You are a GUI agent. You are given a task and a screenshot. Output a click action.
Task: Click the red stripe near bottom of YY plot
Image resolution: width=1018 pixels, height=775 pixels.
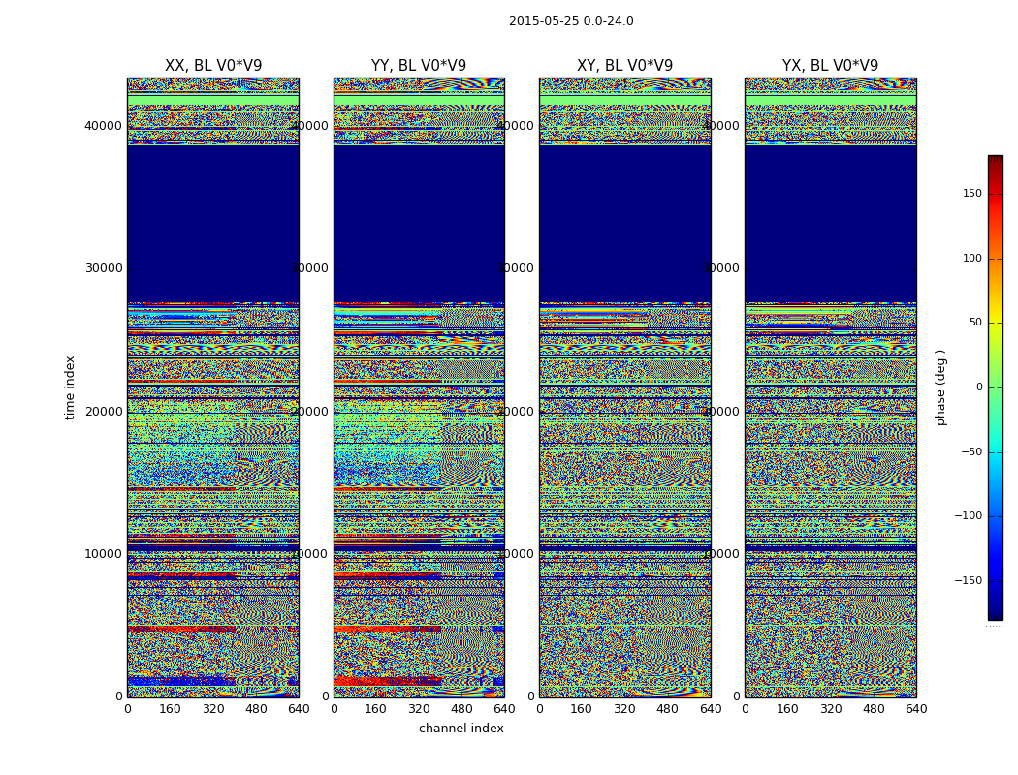(388, 681)
